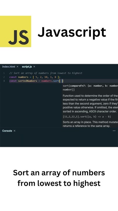The height and width of the screenshot is (211, 118).
Task: Click the array literal [ 5, 2, 10, 1, 8 ]
Action: [46, 77]
